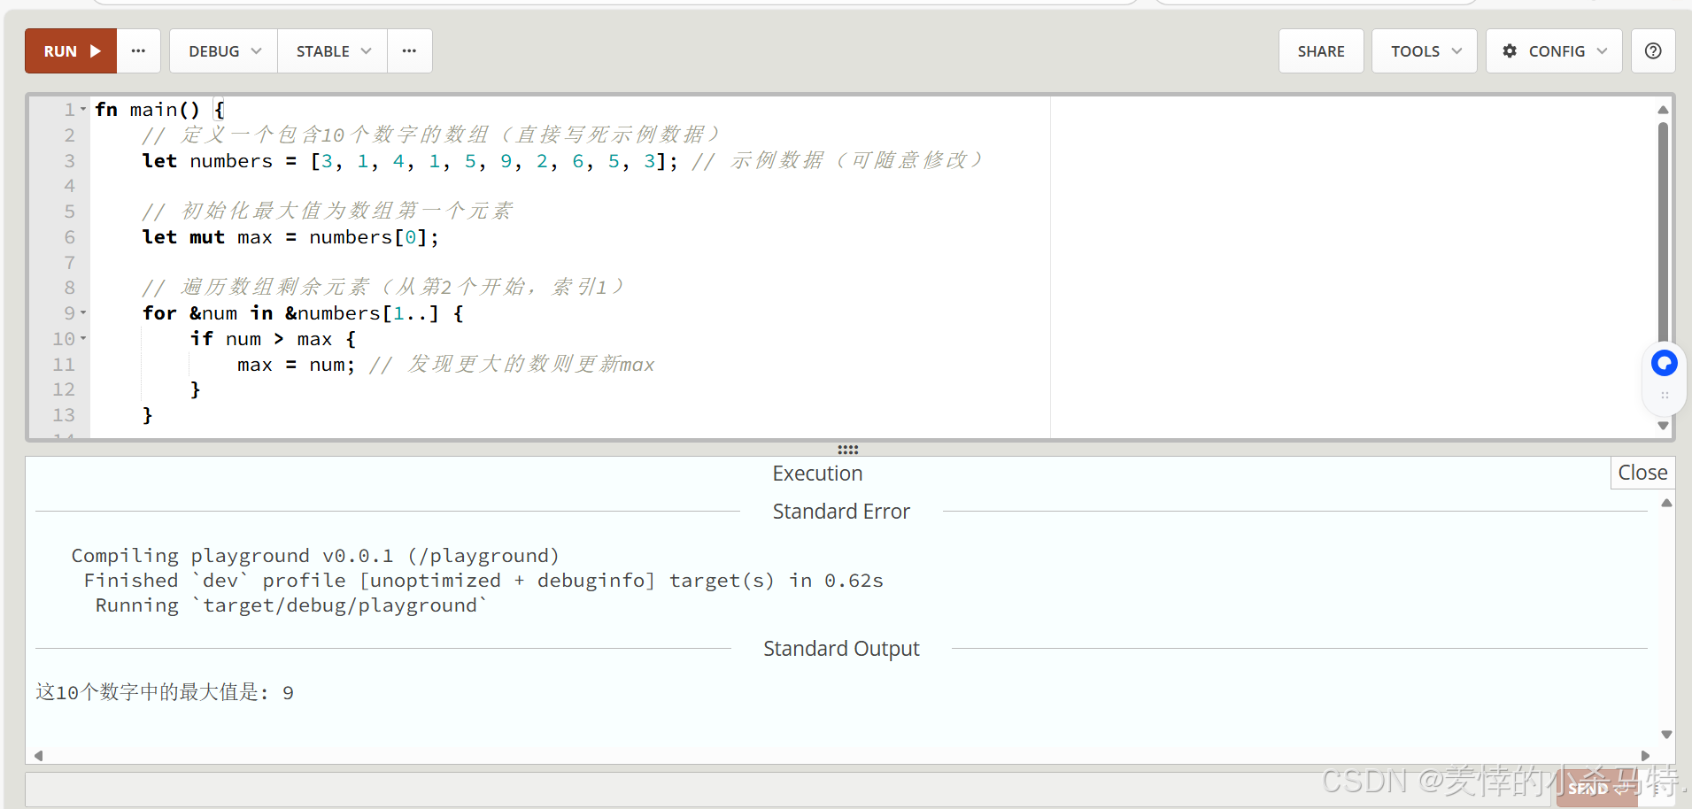1692x809 pixels.
Task: Collapse the if block fold arrow on line 10
Action: tap(83, 338)
